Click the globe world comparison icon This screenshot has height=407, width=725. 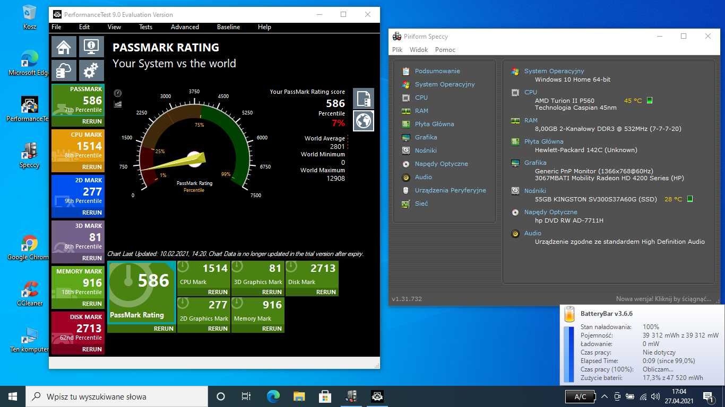(364, 121)
